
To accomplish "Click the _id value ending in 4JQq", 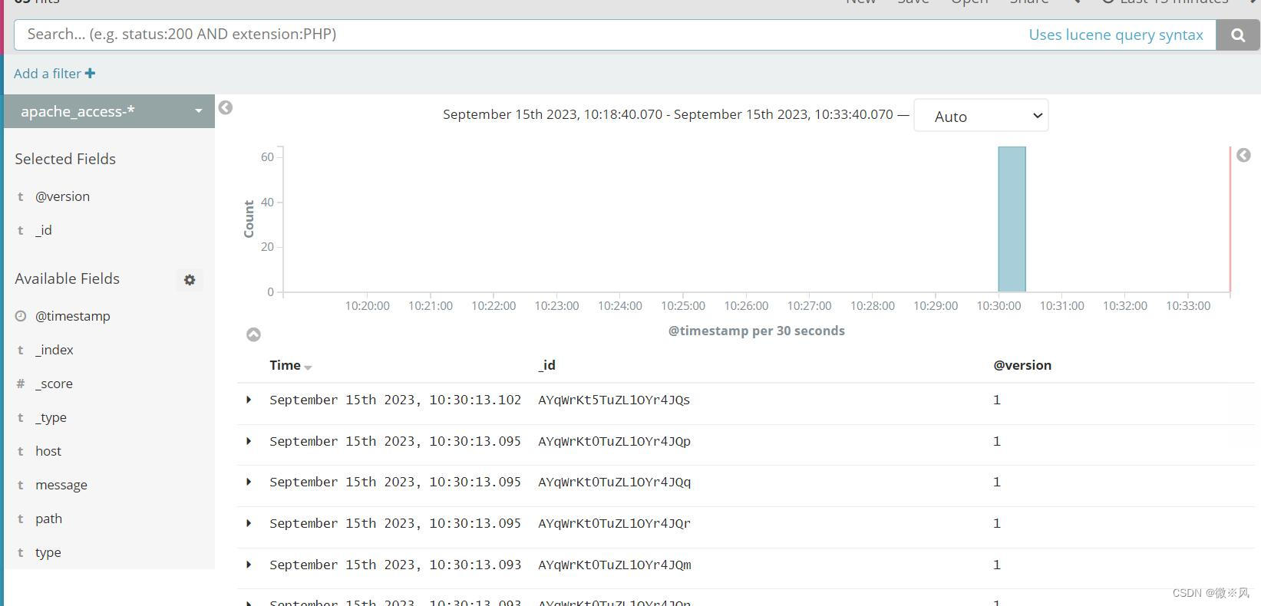I will pyautogui.click(x=614, y=482).
